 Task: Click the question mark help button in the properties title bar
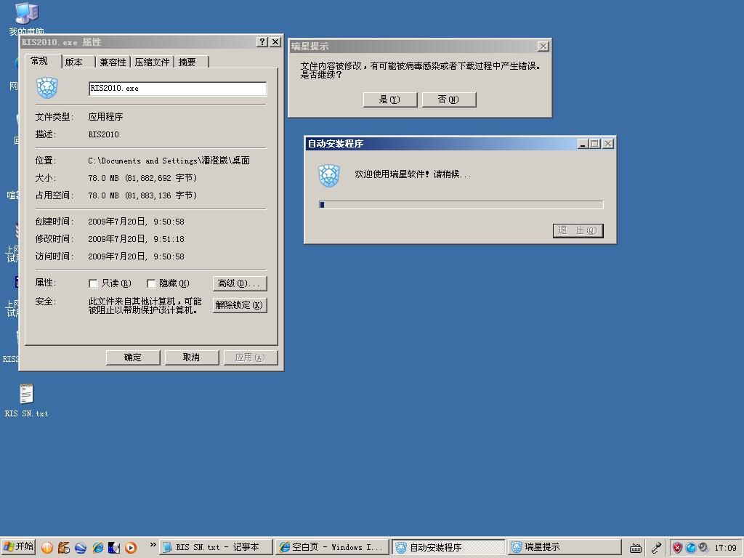[262, 42]
